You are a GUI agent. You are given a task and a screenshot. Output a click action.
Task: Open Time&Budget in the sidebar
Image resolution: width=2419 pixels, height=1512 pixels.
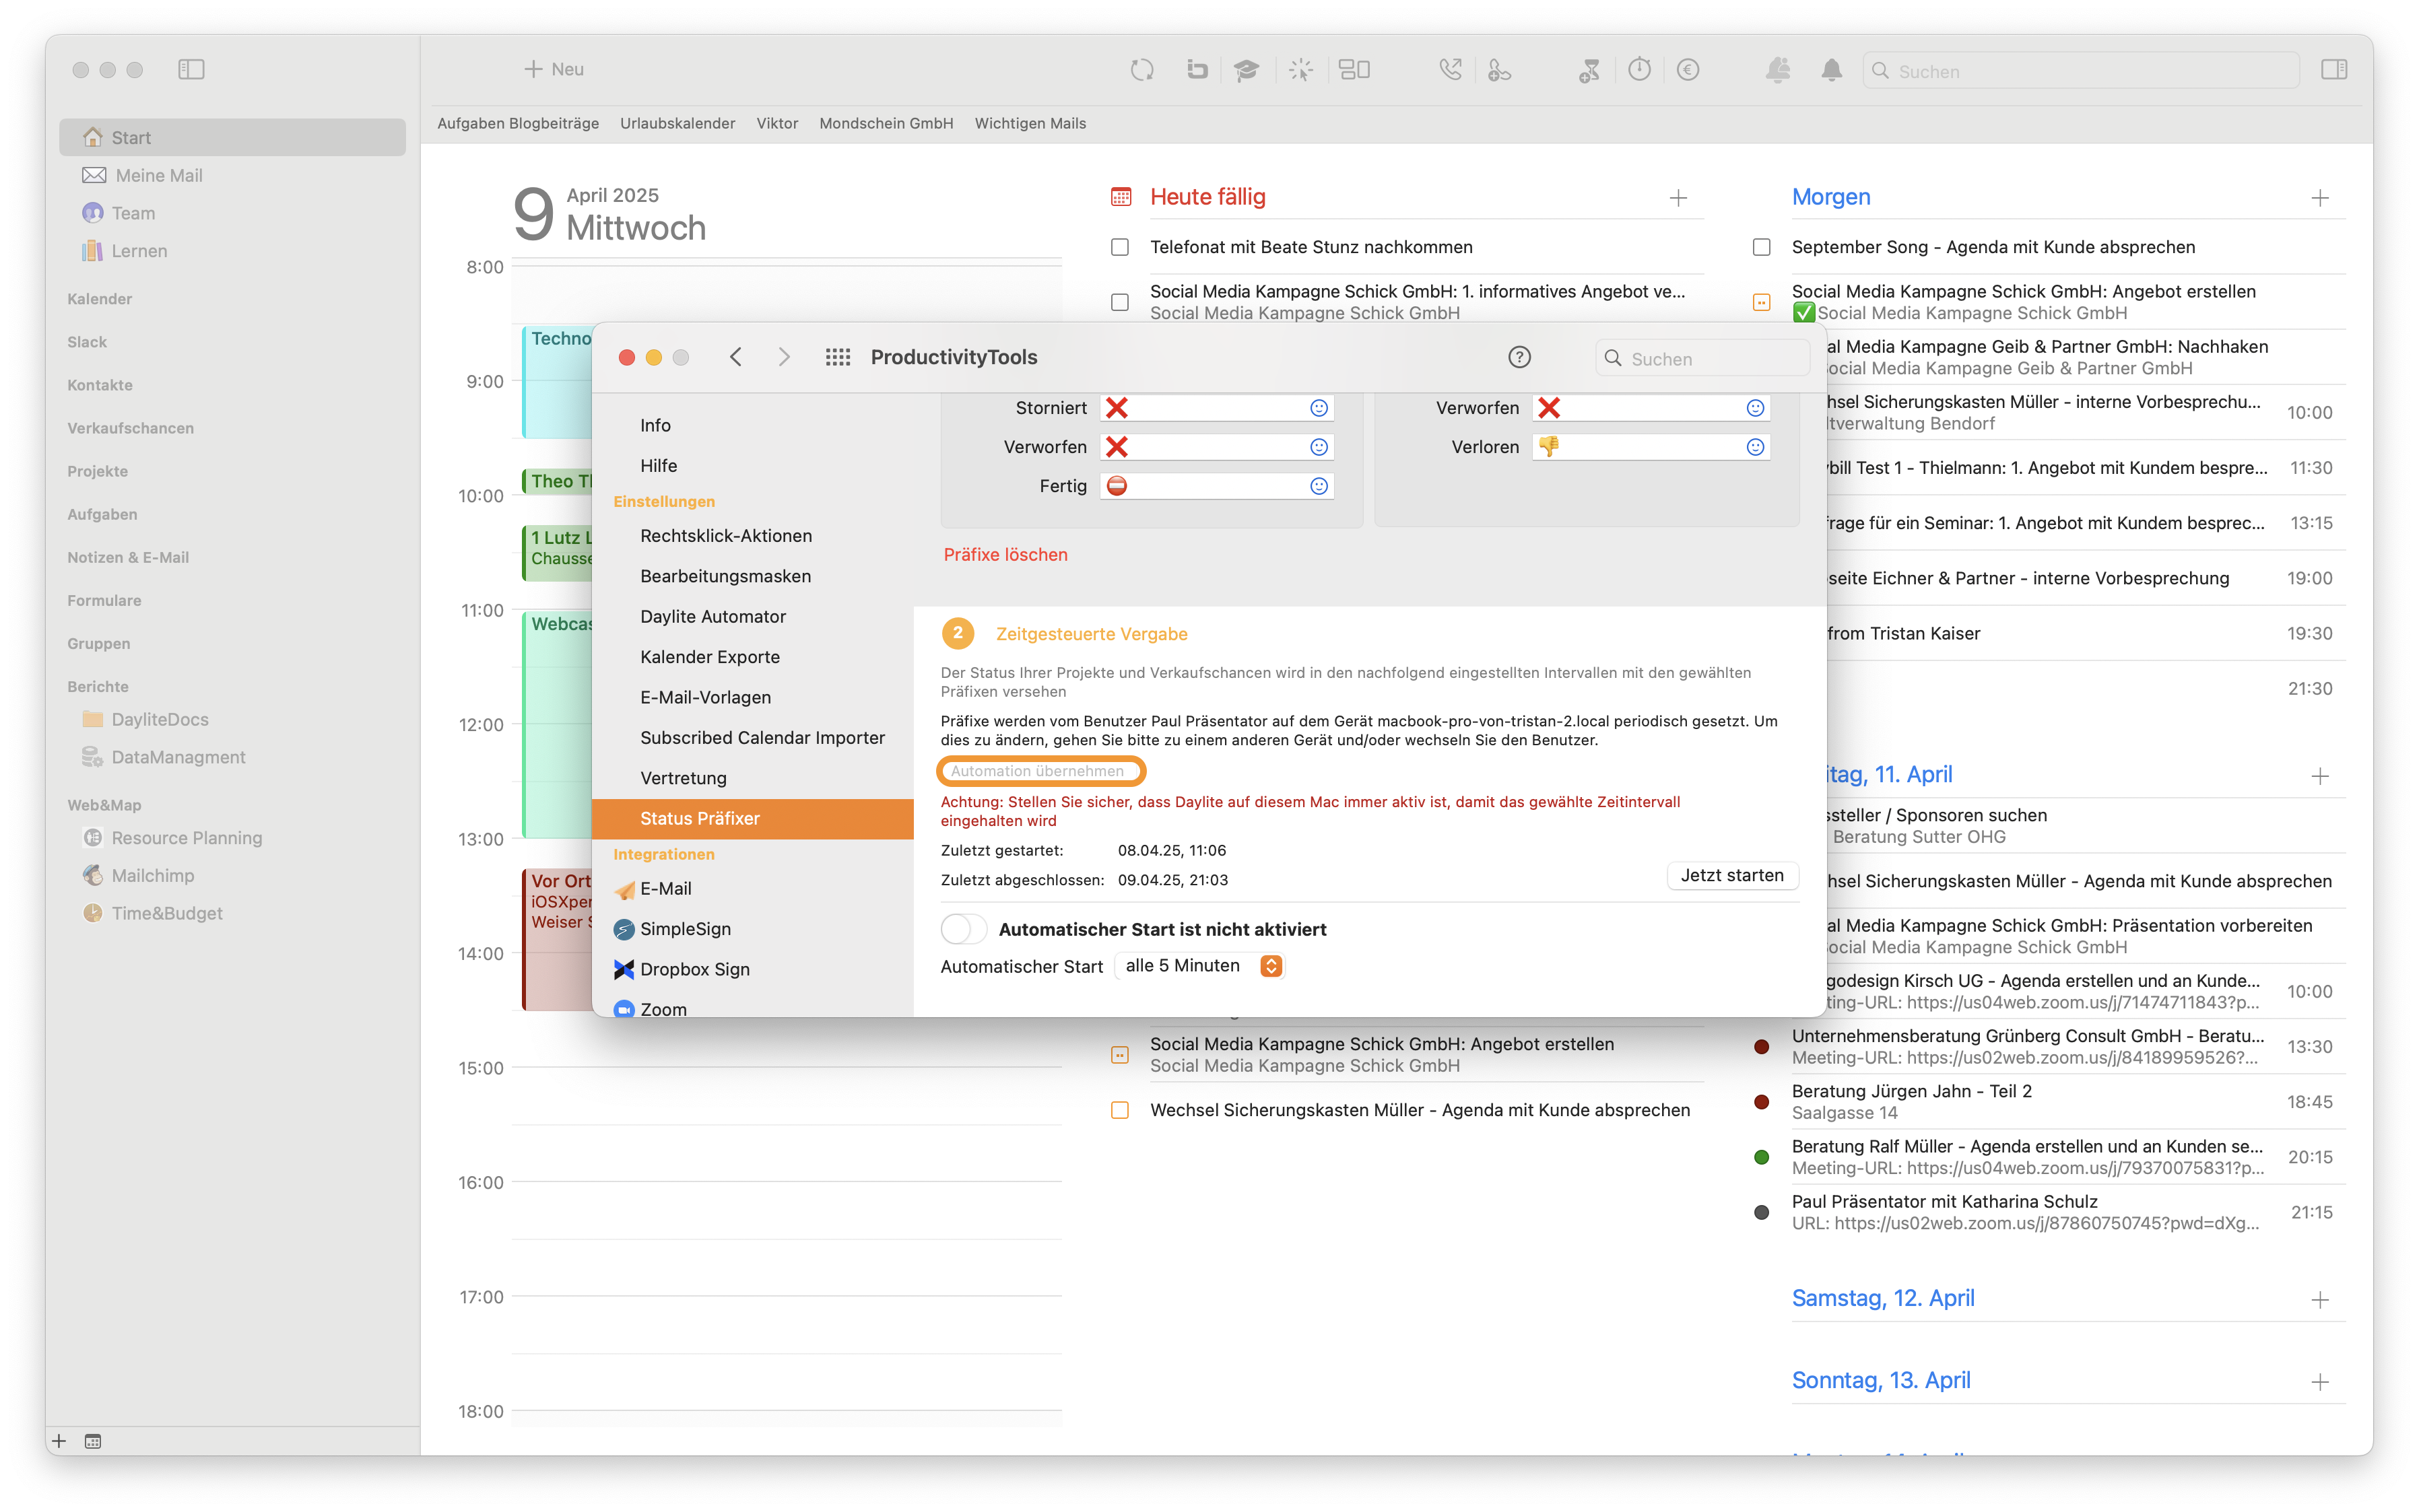point(166,913)
